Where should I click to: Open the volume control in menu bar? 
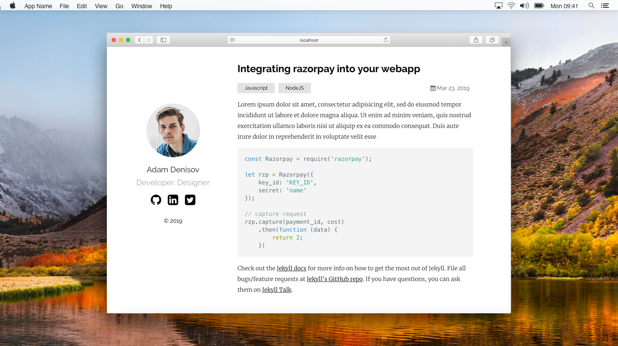coord(524,6)
